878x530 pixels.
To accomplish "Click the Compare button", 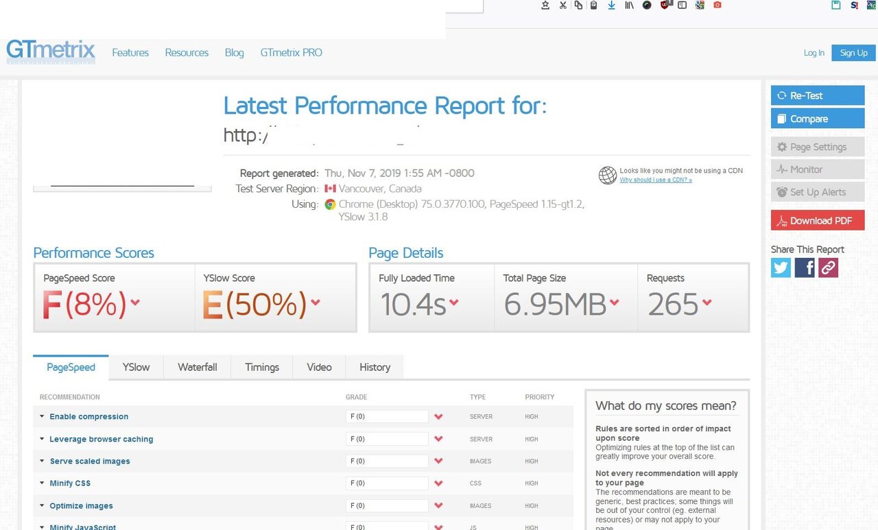I will (818, 119).
